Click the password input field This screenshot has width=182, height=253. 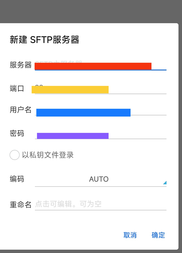pyautogui.click(x=100, y=134)
